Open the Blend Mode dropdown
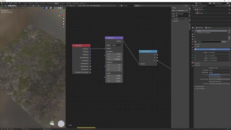Viewport: 231px width, 130px height. [219, 70]
